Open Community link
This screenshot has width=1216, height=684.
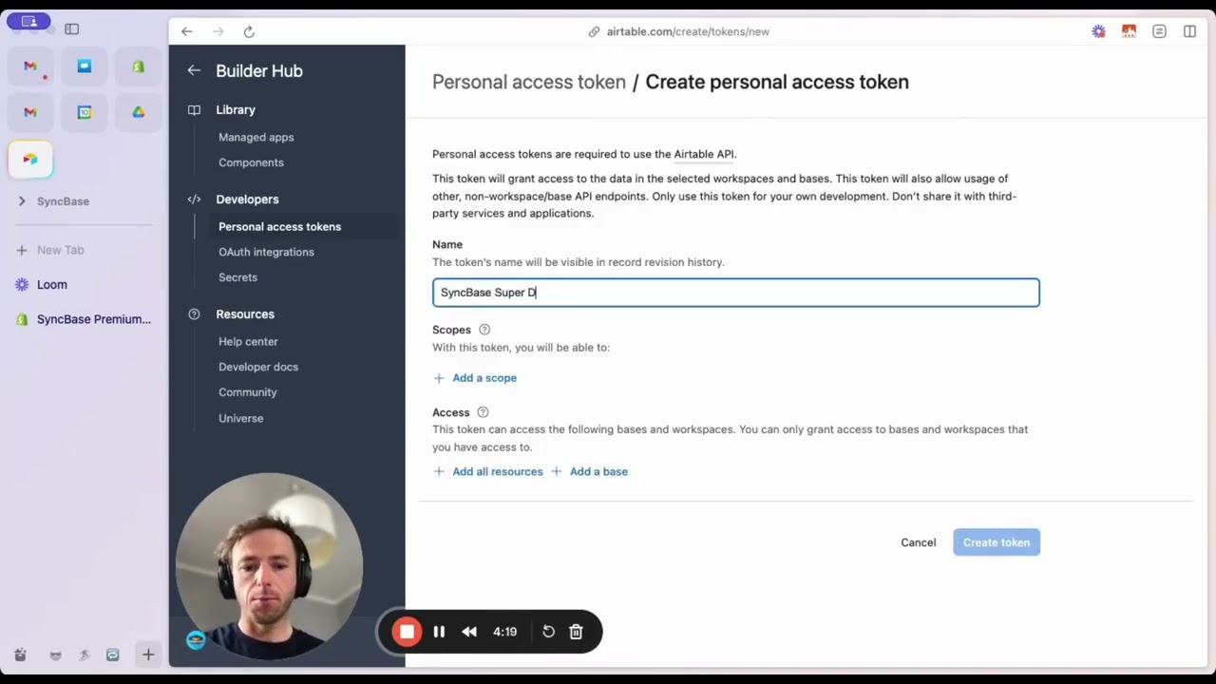[248, 392]
